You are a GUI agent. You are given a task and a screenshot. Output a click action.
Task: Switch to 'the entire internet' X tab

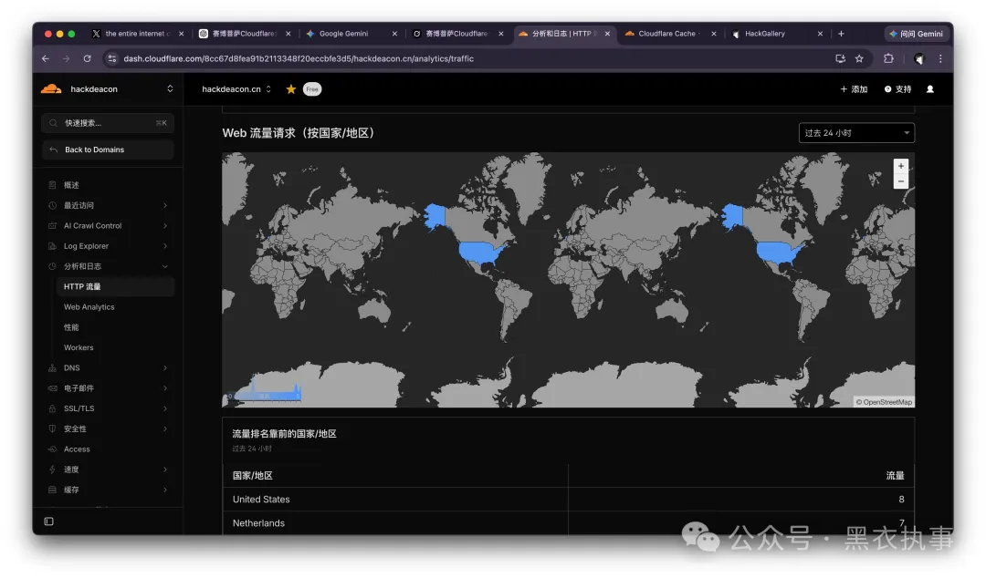[138, 34]
